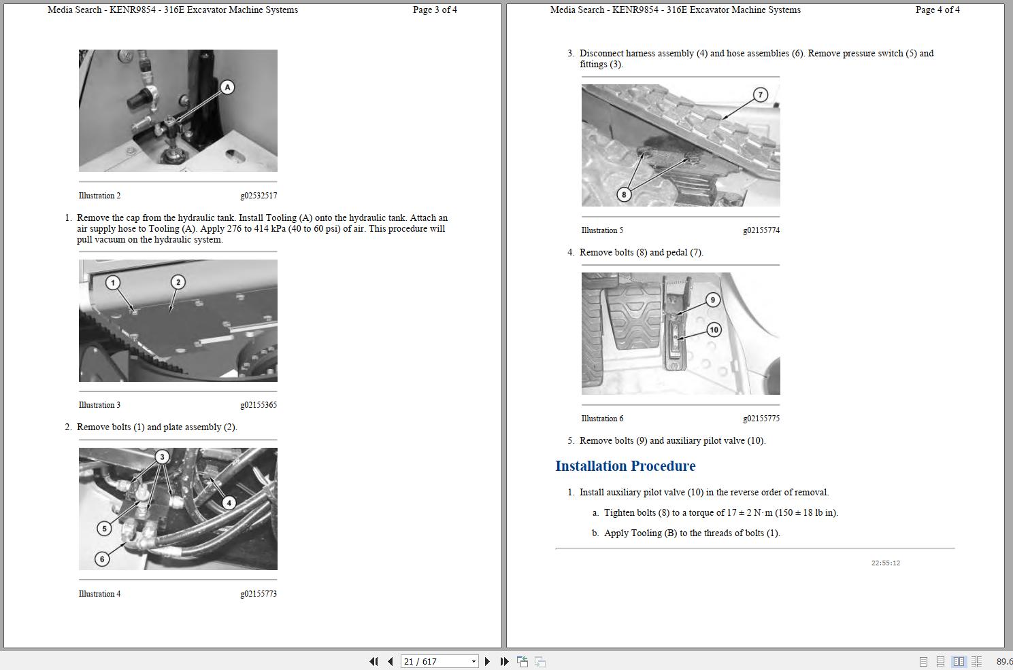The width and height of the screenshot is (1013, 670).
Task: Select two-page continuous scrolling view
Action: click(x=976, y=661)
